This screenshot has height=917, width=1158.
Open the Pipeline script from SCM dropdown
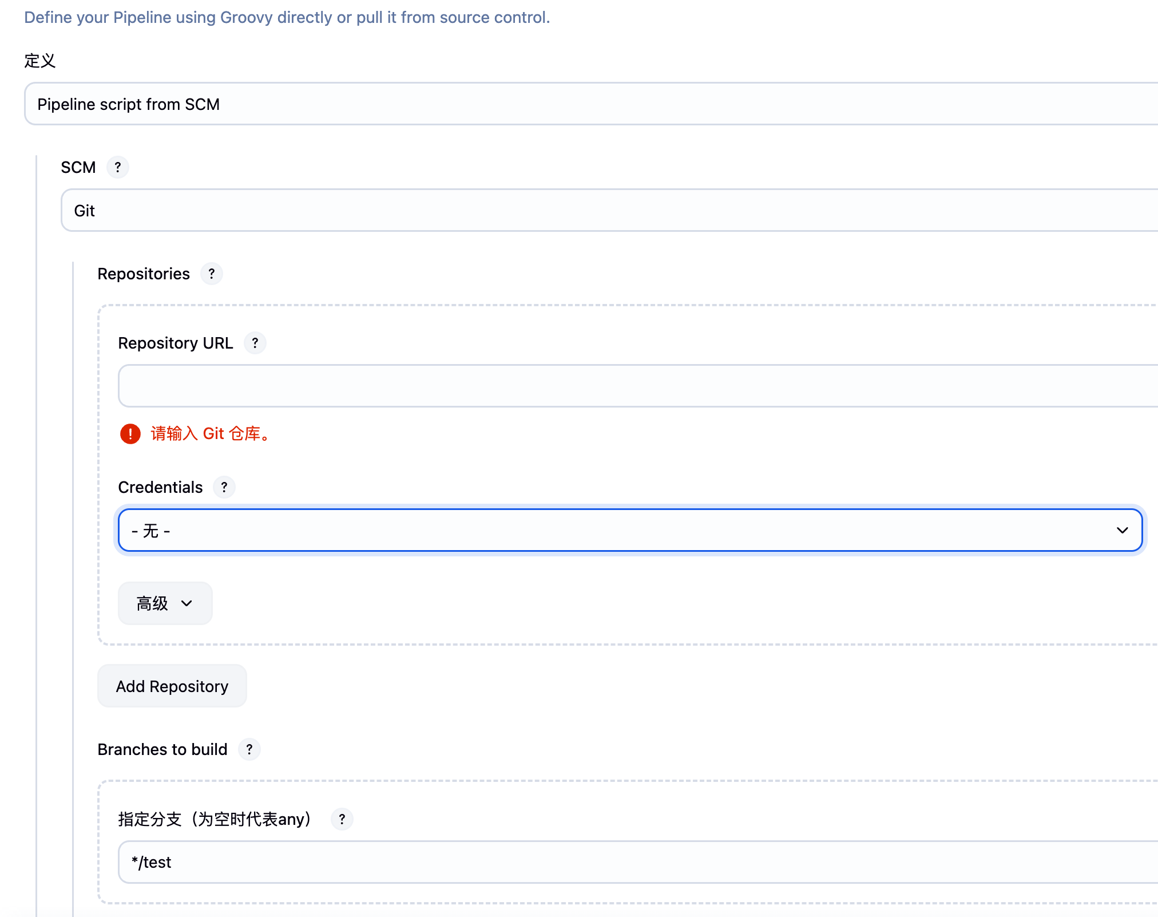tap(589, 104)
